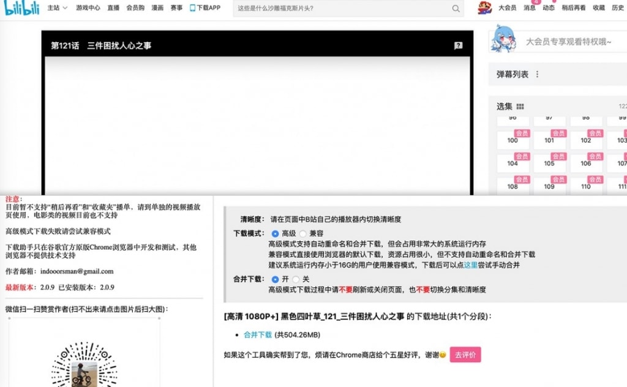627x387 pixels.
Task: Click the 会员 badge on episode 110
Action: (595, 180)
